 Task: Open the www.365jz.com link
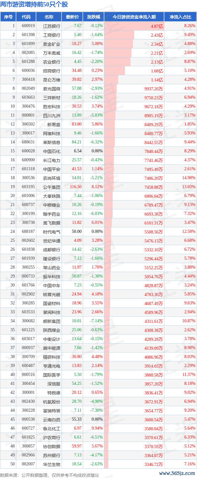(177, 473)
